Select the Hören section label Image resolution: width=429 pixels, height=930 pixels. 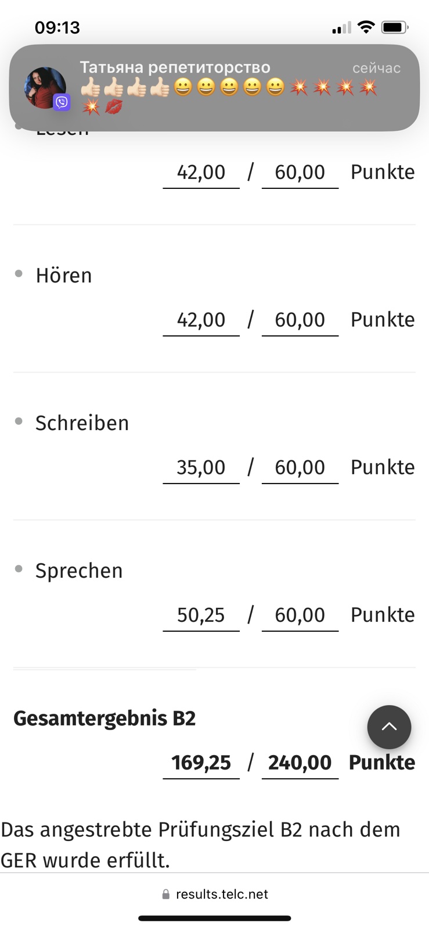(x=64, y=276)
